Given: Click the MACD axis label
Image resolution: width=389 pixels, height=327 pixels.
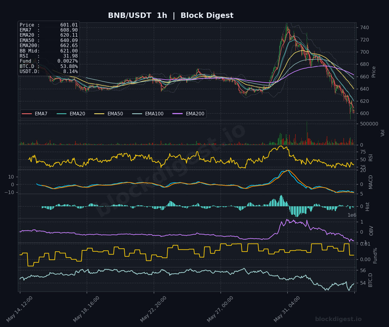Looking at the screenshot, I should coord(371,182).
